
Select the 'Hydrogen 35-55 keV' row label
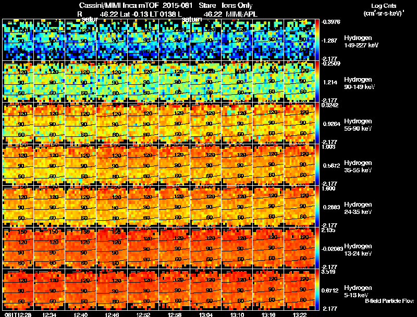tap(358, 167)
